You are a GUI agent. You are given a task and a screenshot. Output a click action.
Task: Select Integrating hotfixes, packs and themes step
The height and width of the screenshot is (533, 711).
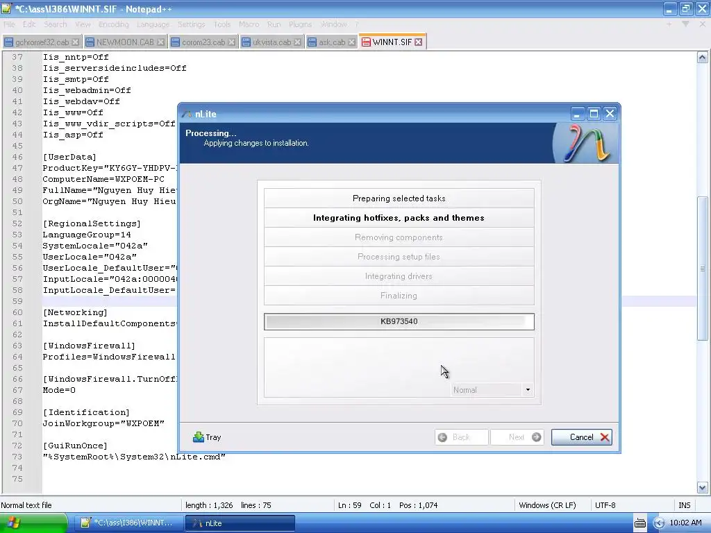coord(399,217)
